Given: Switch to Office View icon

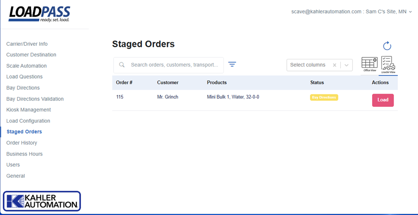Looking at the screenshot, I should tap(370, 64).
